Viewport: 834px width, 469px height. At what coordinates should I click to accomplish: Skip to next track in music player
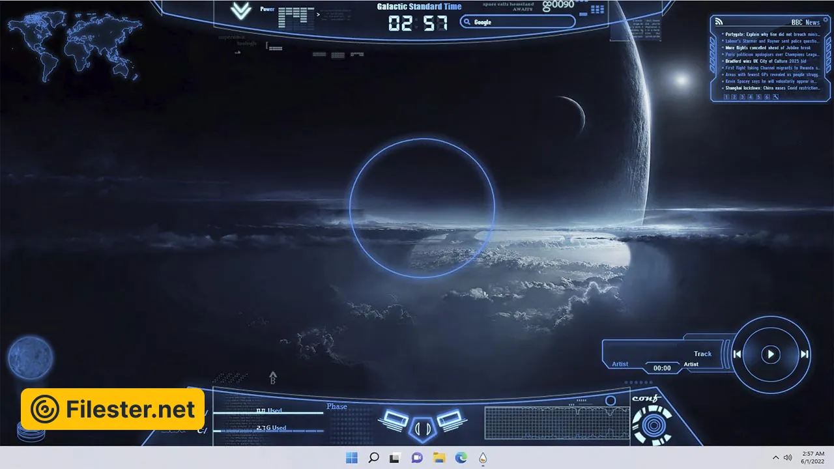tap(805, 354)
